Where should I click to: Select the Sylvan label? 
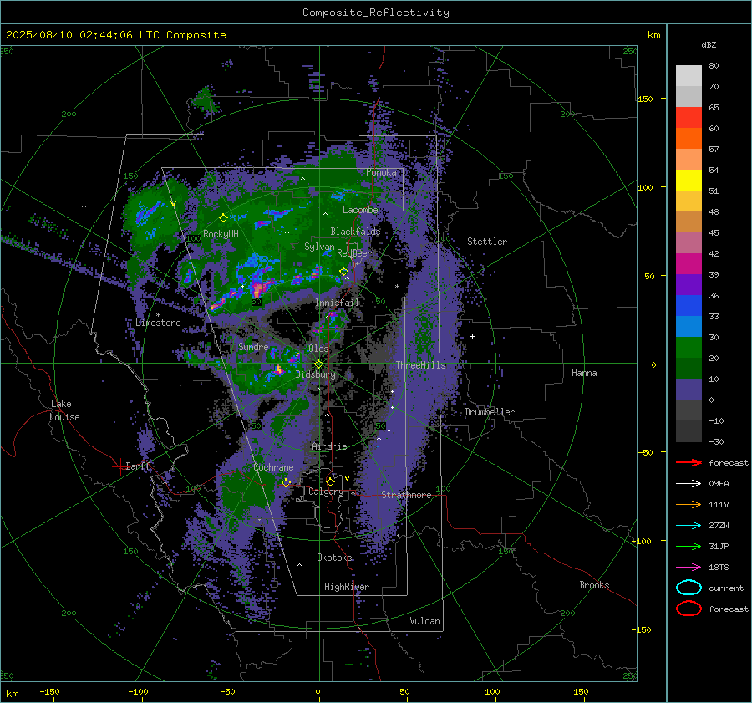click(319, 247)
